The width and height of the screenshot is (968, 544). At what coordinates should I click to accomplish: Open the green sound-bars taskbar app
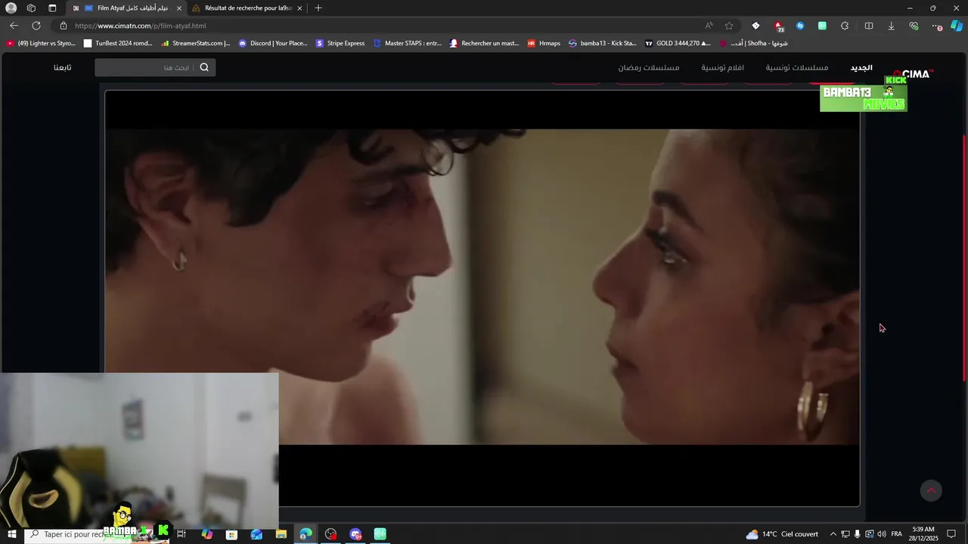pyautogui.click(x=380, y=534)
